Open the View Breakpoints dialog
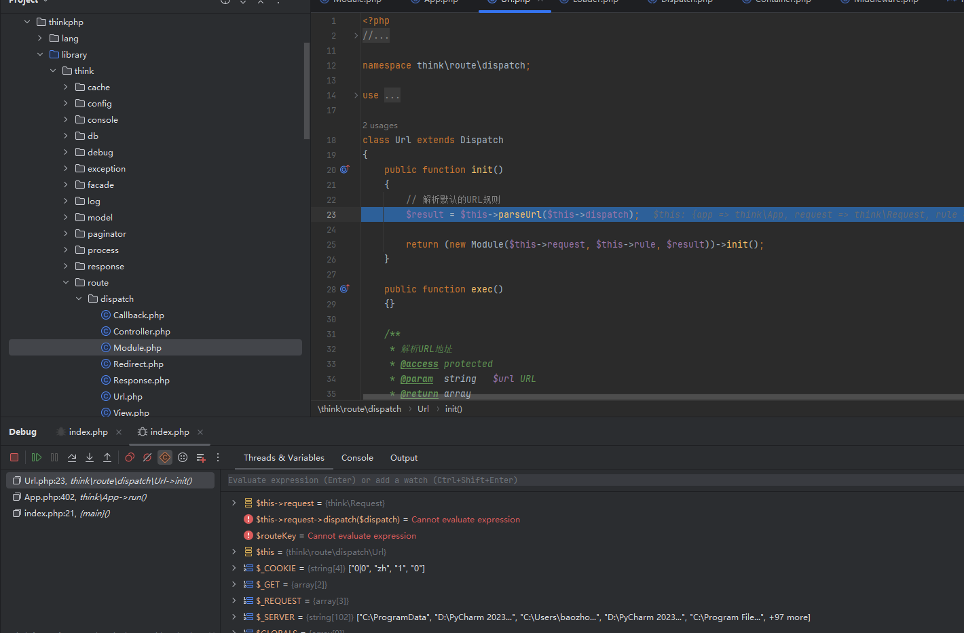 pos(130,457)
